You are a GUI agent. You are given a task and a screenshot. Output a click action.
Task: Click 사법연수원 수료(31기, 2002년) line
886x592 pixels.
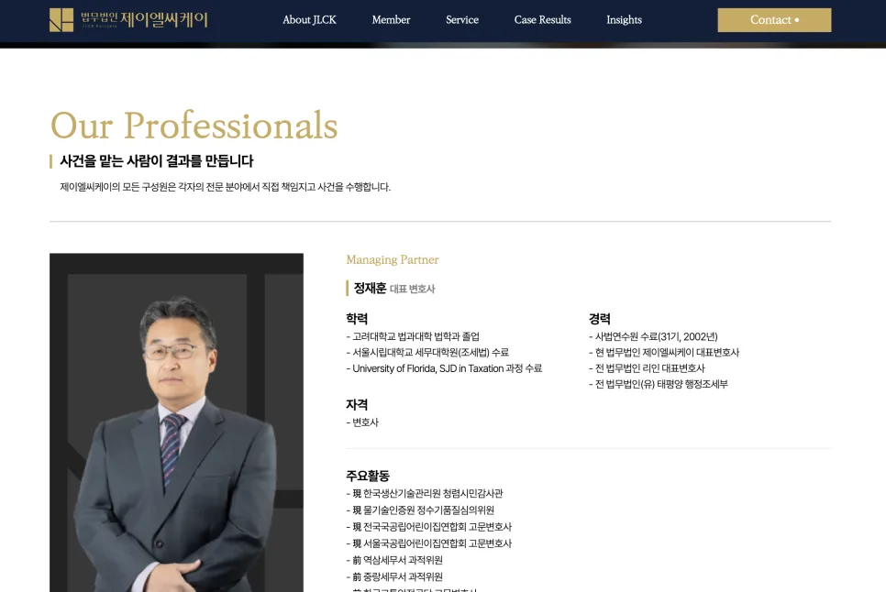[x=653, y=336]
